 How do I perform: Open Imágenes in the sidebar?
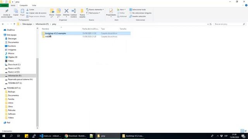12,50
